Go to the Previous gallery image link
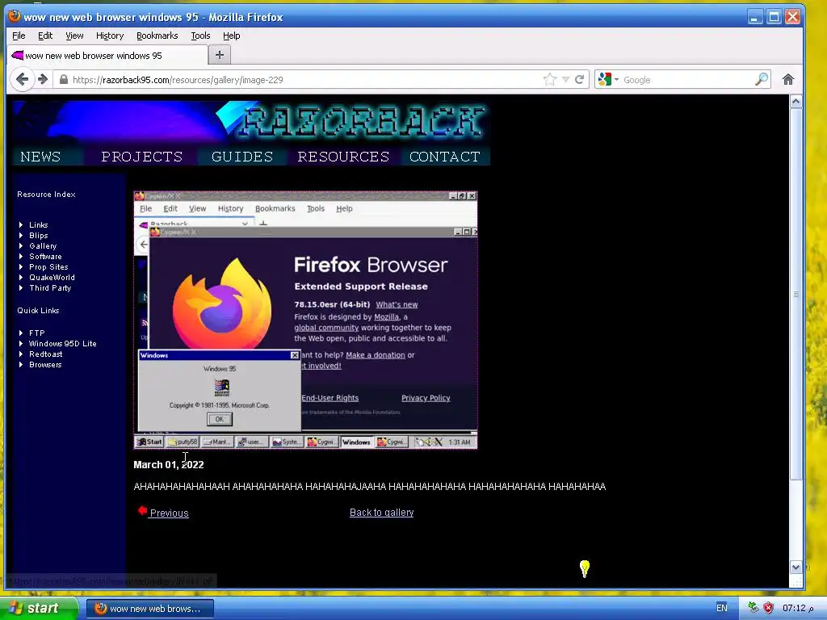Screen dimensions: 827x620 (x=169, y=513)
